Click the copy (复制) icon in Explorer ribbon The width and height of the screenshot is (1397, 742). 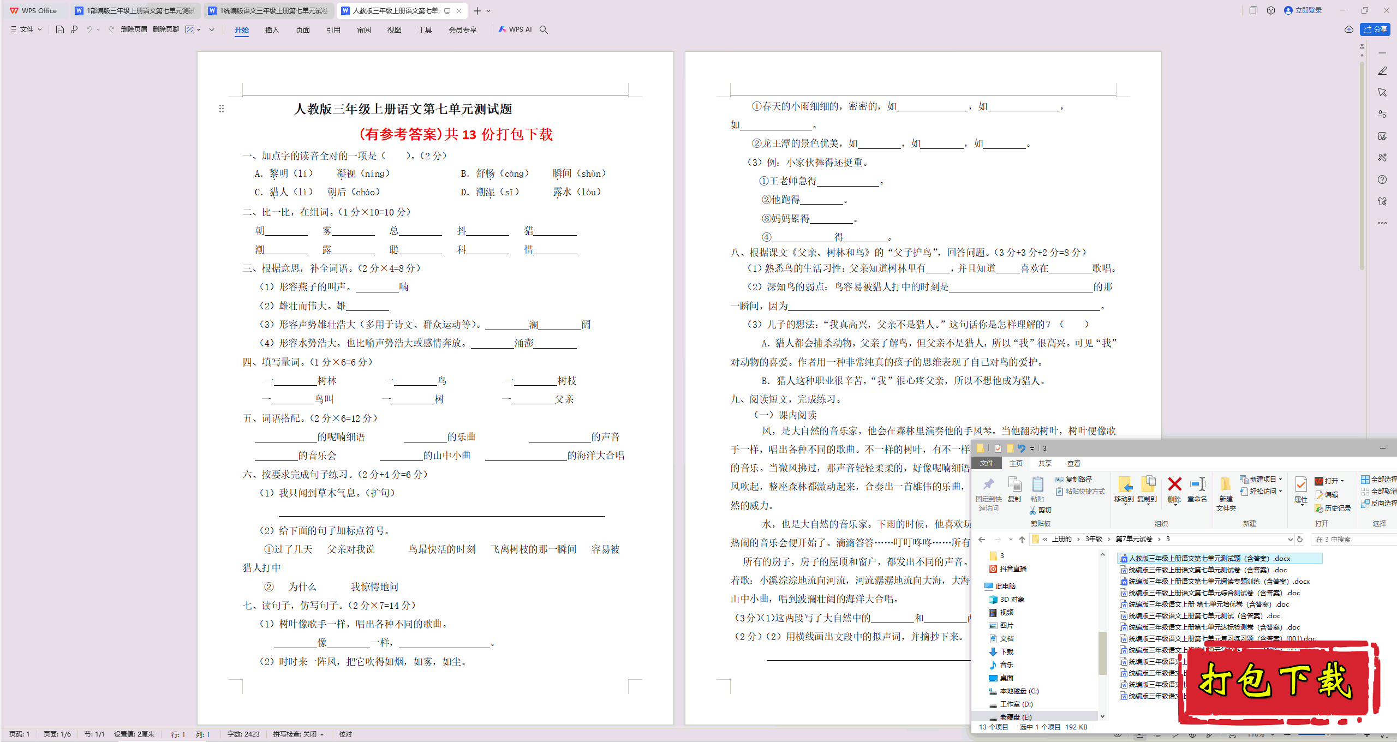[x=1014, y=489]
